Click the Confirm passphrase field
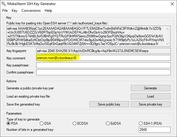Screen dimensions: 177x137 tap(103, 72)
